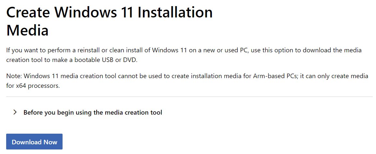Click the word 'Media' on the heading's second line

click(28, 31)
